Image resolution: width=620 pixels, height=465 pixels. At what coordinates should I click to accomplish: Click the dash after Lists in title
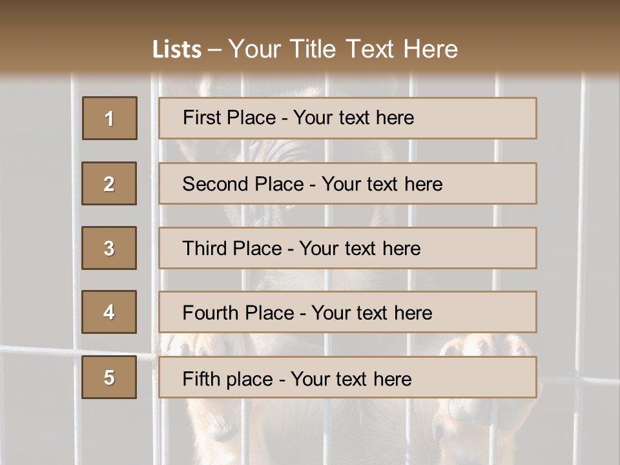click(x=214, y=50)
